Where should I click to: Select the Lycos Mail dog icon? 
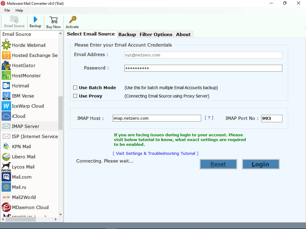point(6,167)
